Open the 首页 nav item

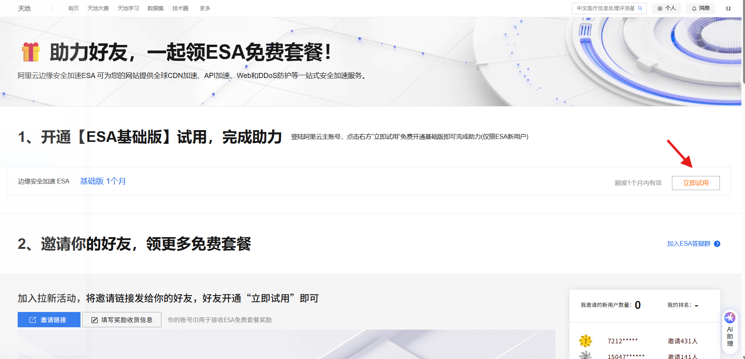click(x=73, y=8)
